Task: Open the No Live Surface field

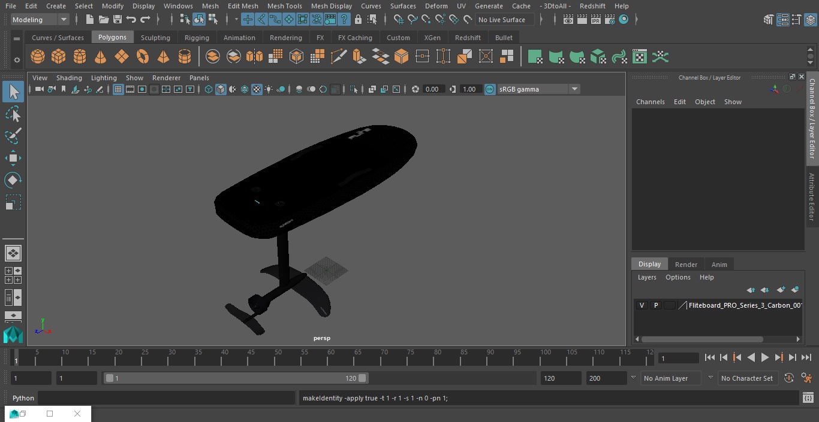Action: [505, 20]
